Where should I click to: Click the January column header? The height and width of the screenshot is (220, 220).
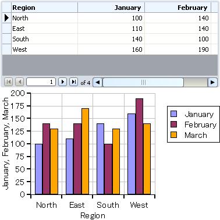[111, 8]
